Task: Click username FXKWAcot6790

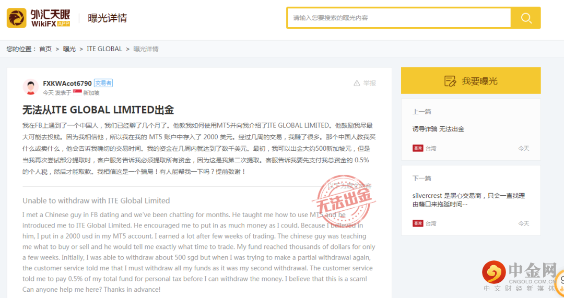Action: coord(67,84)
